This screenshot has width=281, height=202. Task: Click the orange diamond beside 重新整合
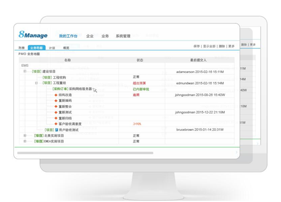[56, 106]
